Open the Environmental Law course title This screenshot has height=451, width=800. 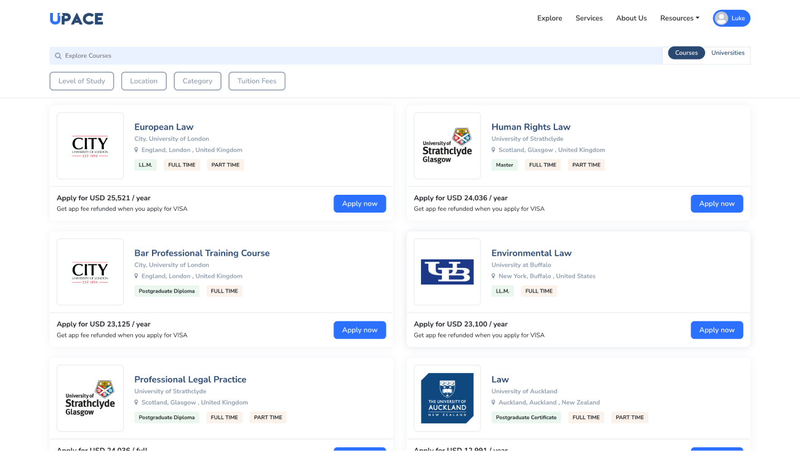(x=531, y=253)
